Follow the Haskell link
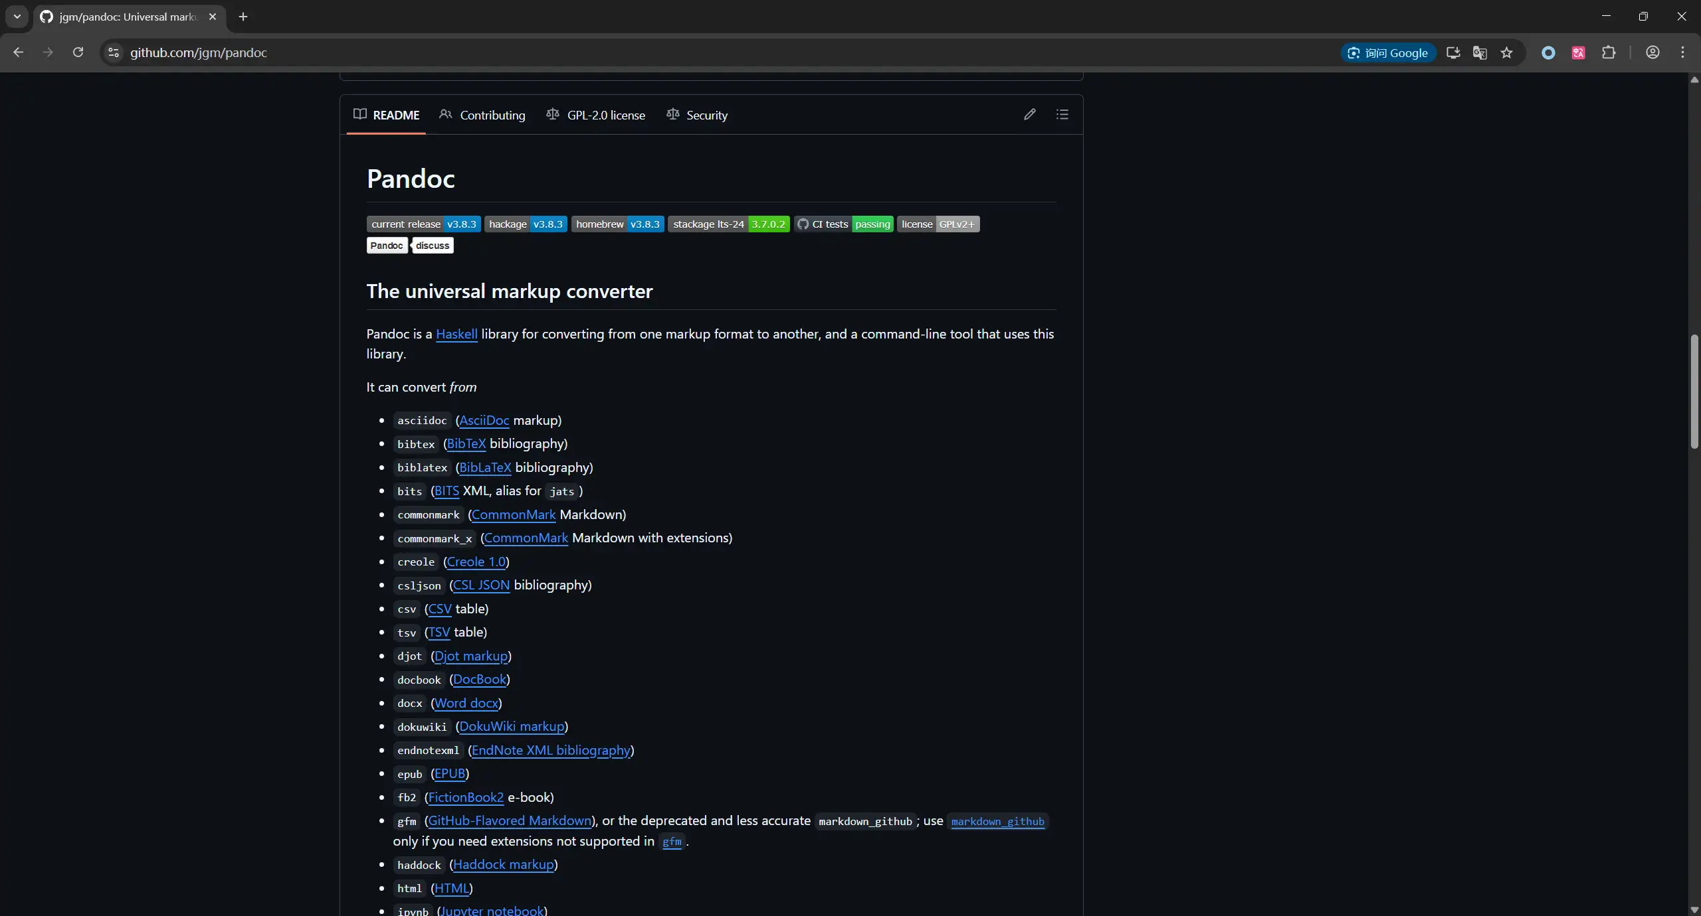 click(x=456, y=334)
